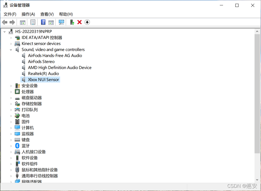Scan for hardware changes monitor icon
This screenshot has height=191, width=261.
[61, 22]
